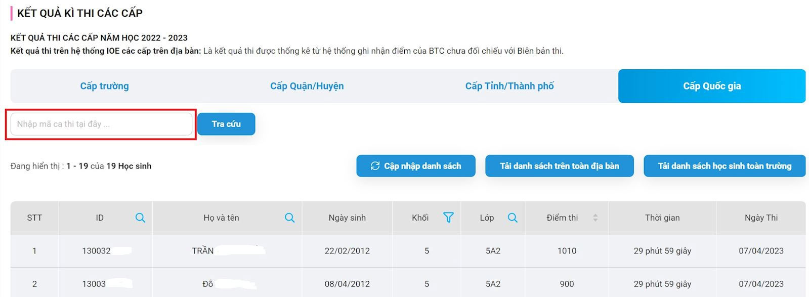Click exam date 07/04/2023 in row 1
Image resolution: width=809 pixels, height=297 pixels.
click(x=761, y=250)
